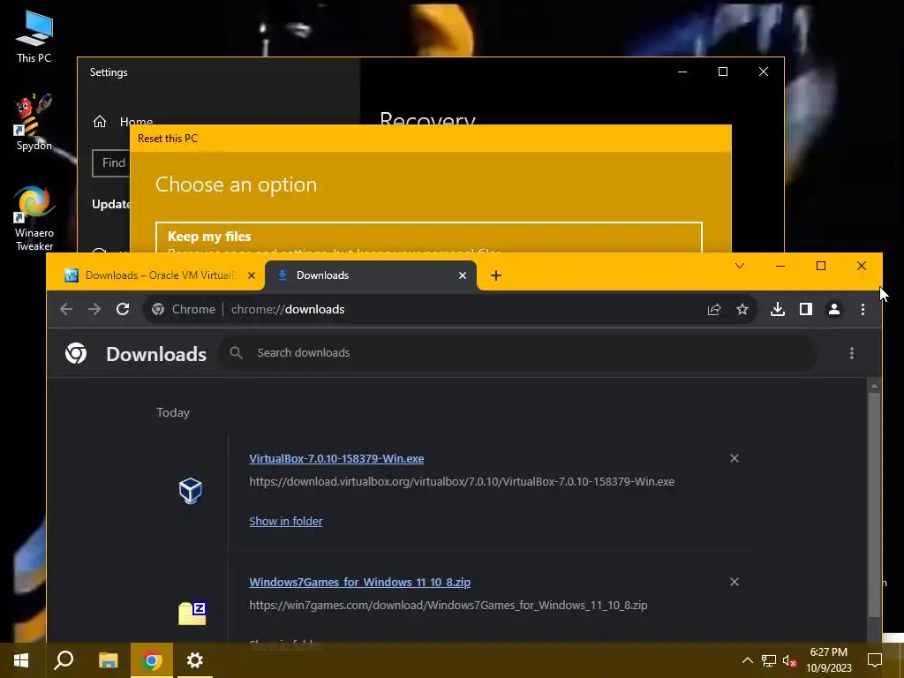The width and height of the screenshot is (904, 678).
Task: Click Chrome logo beside Downloads heading
Action: [76, 353]
